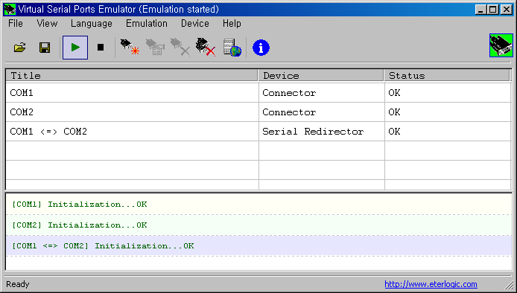Image resolution: width=517 pixels, height=293 pixels.
Task: Open the Device menu
Action: pos(195,23)
